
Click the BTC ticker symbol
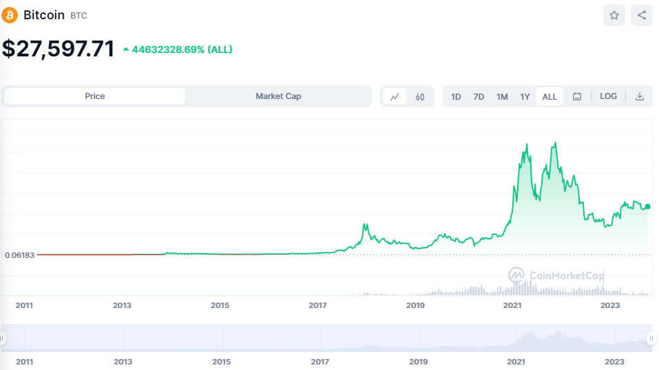pyautogui.click(x=79, y=16)
